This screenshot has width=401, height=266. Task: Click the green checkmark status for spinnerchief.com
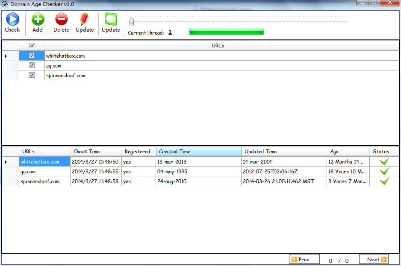click(x=384, y=181)
